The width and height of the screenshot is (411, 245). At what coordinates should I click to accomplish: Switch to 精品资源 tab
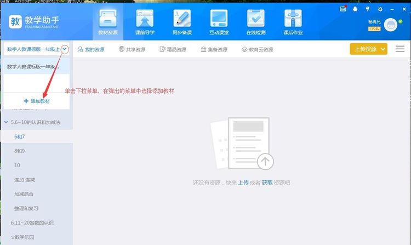pyautogui.click(x=173, y=49)
